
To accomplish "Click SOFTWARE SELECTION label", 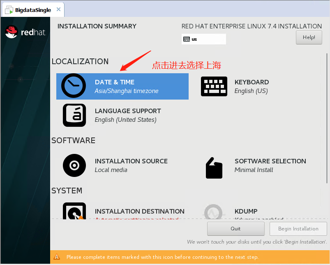I will (x=270, y=161).
